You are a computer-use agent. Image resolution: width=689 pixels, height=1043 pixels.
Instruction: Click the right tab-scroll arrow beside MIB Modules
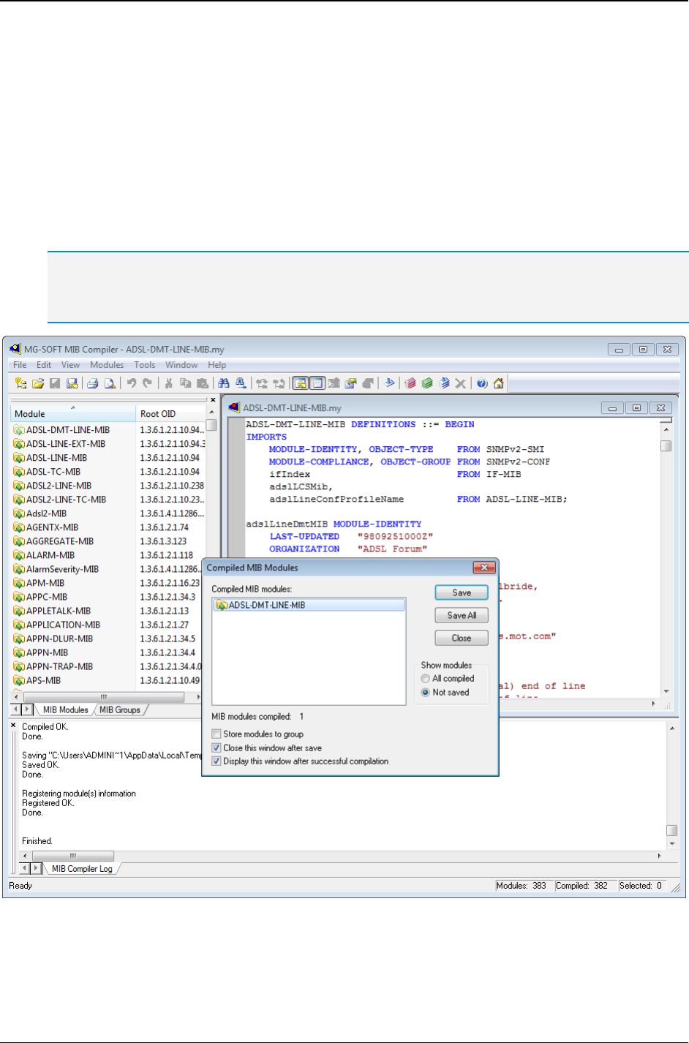tap(28, 709)
